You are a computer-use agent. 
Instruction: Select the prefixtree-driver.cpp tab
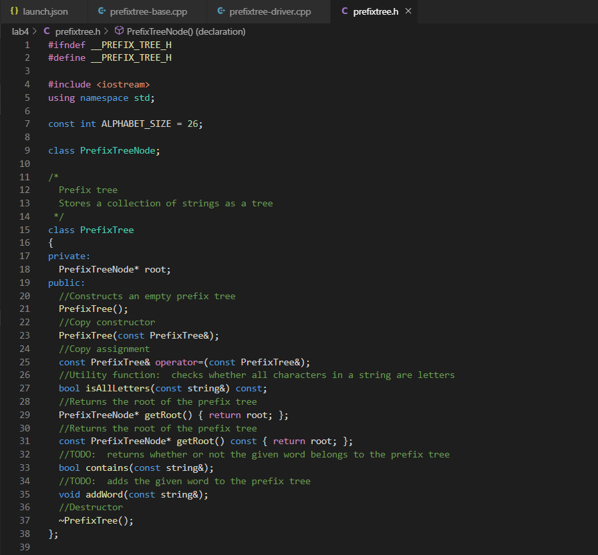(270, 11)
